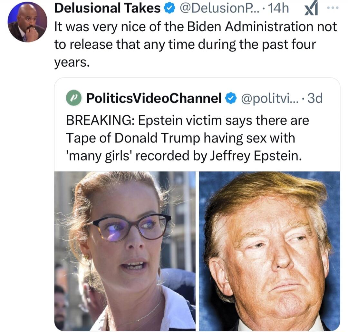Open the left photo of woman with glasses

(125, 251)
